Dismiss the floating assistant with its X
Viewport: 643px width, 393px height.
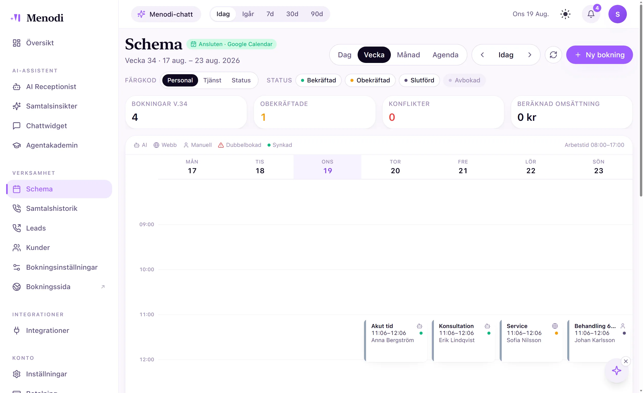point(626,362)
